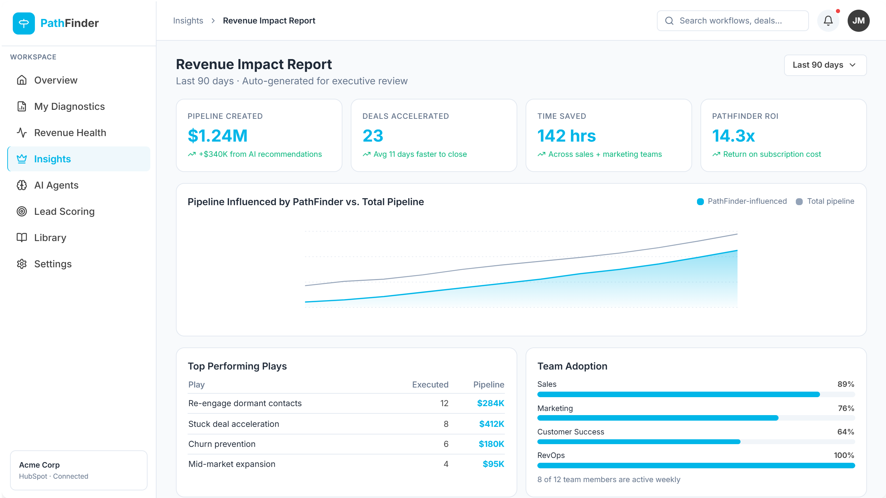Image resolution: width=886 pixels, height=498 pixels.
Task: Click the Revenue Health pulse icon
Action: pyautogui.click(x=22, y=133)
